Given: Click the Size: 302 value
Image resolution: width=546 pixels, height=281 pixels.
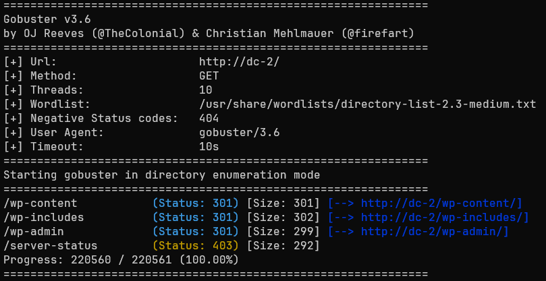Looking at the screenshot, I should click(283, 218).
